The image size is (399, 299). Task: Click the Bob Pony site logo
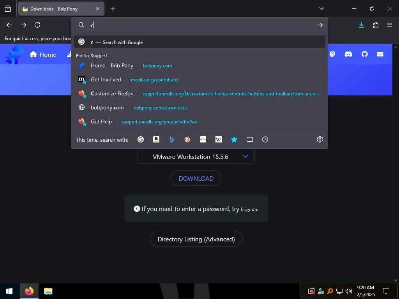[x=14, y=55]
